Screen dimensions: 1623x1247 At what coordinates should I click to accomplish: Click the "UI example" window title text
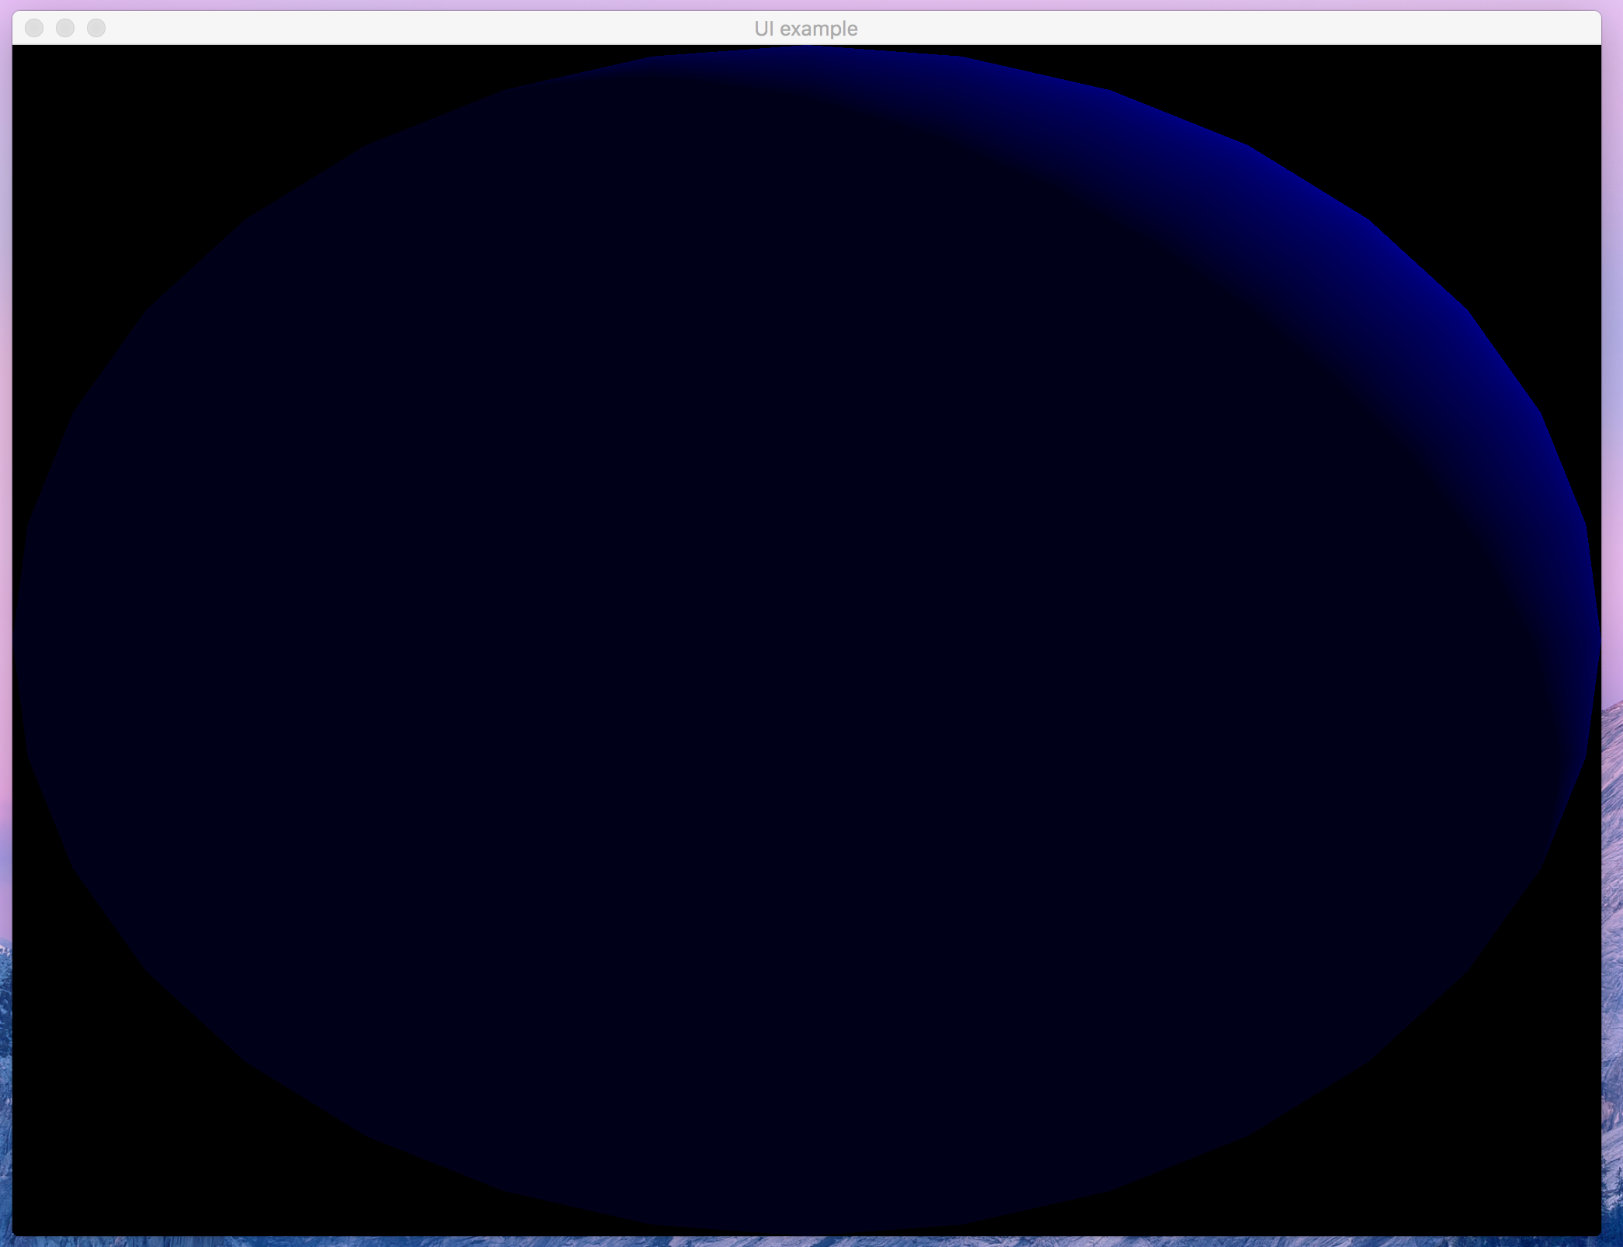pos(806,29)
